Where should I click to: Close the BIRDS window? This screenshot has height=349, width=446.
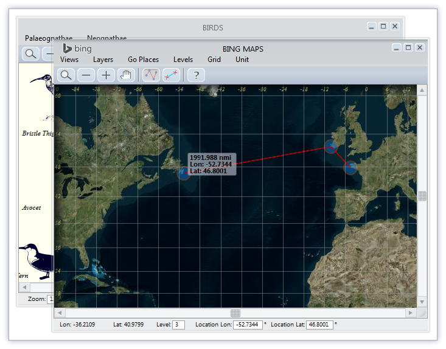[395, 26]
